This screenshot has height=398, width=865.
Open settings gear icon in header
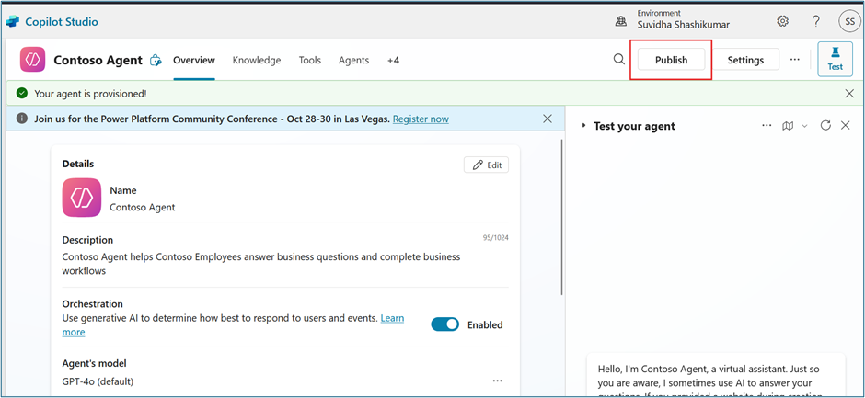782,21
